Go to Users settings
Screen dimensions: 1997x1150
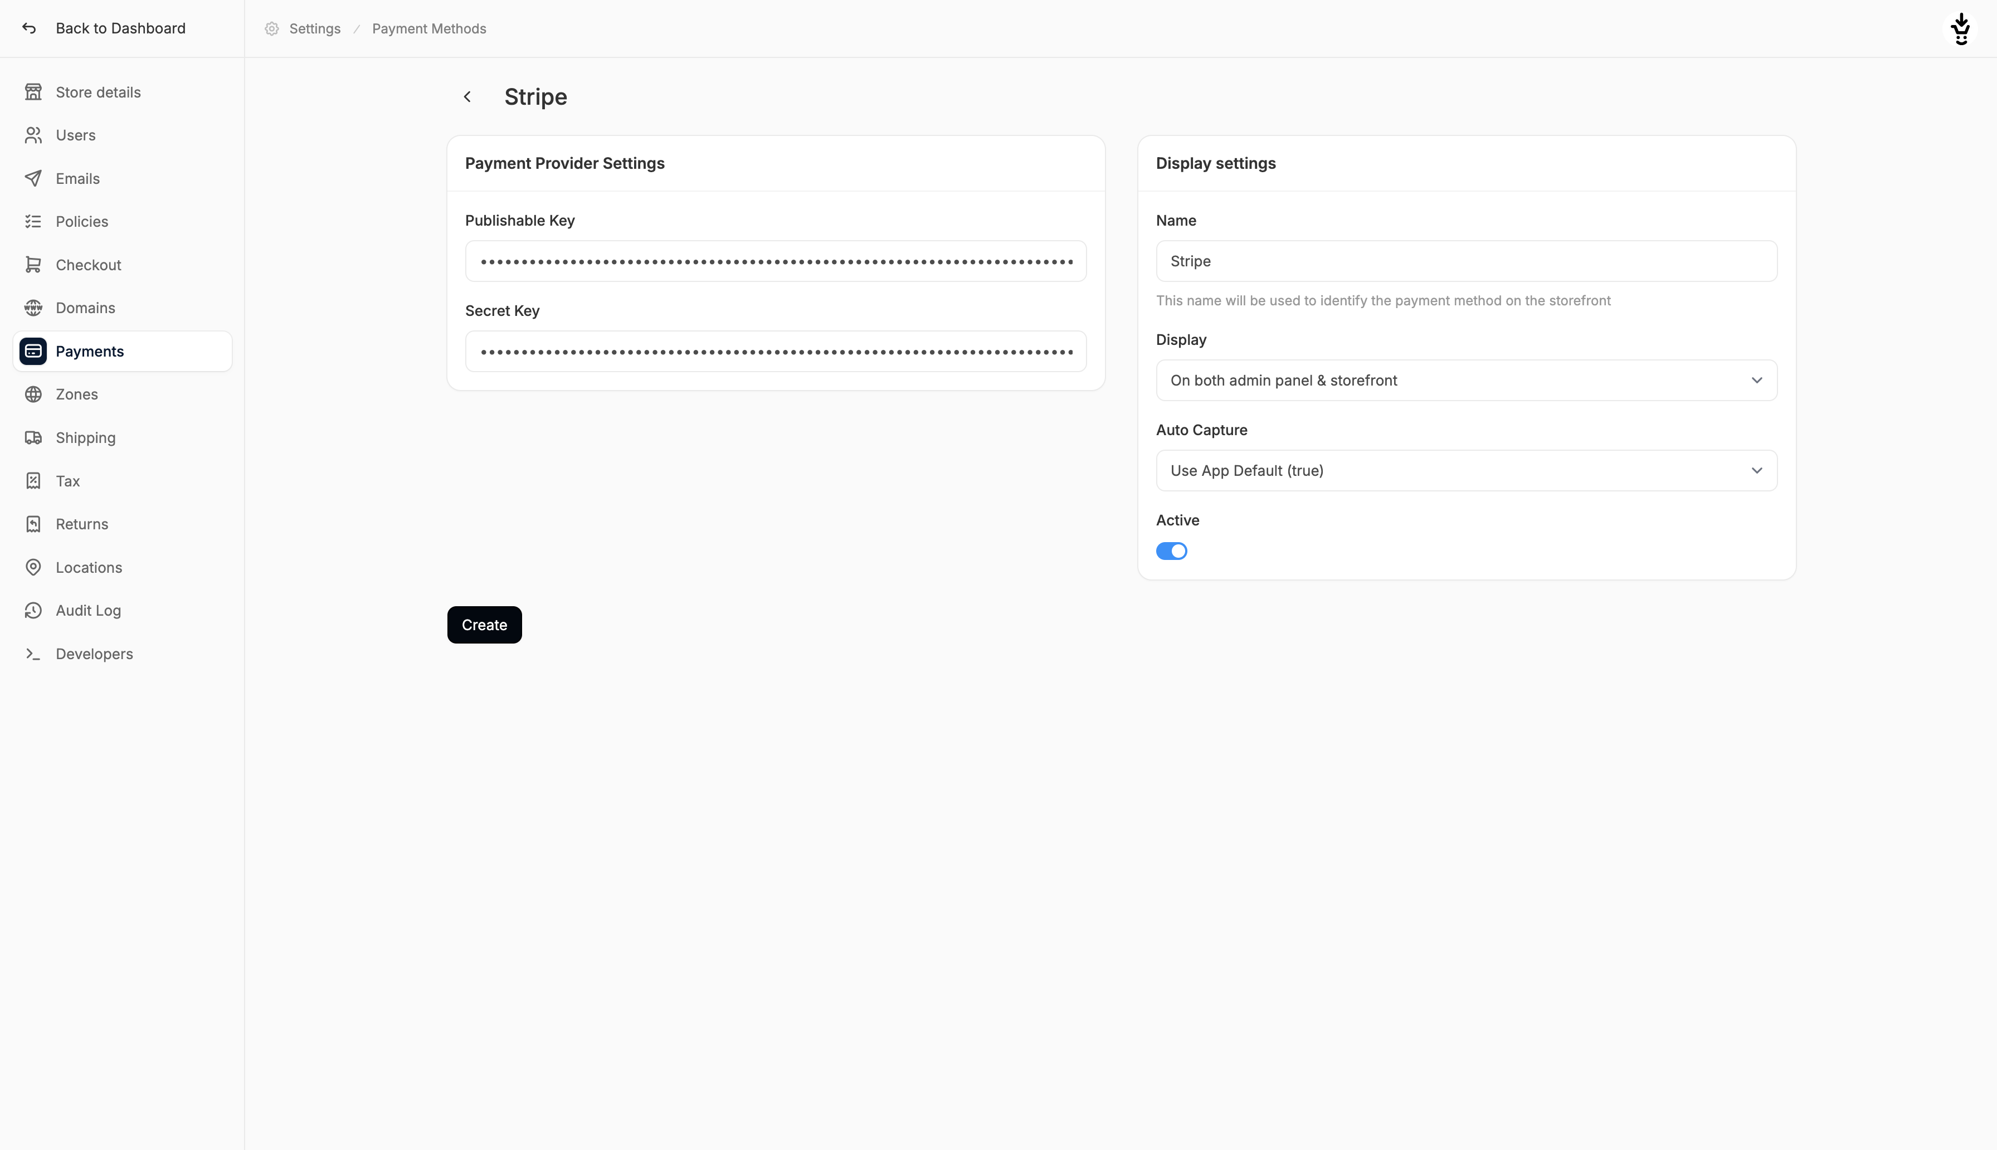tap(123, 135)
